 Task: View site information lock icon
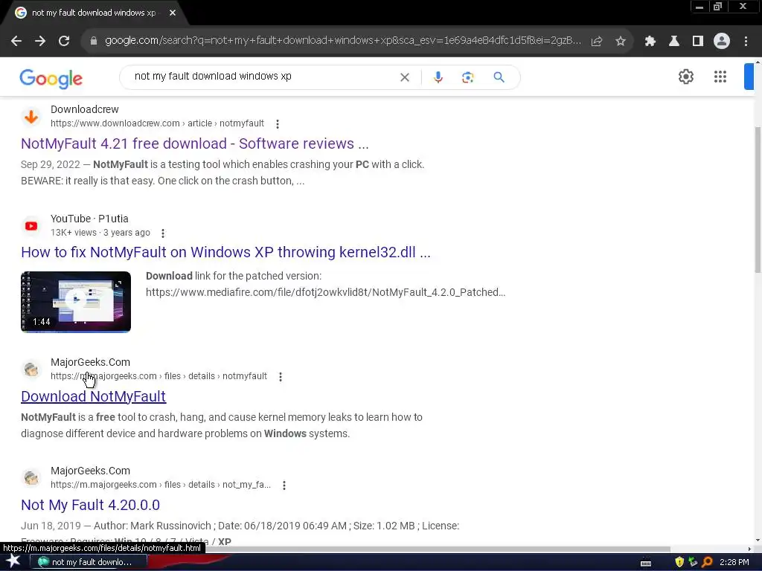click(94, 41)
